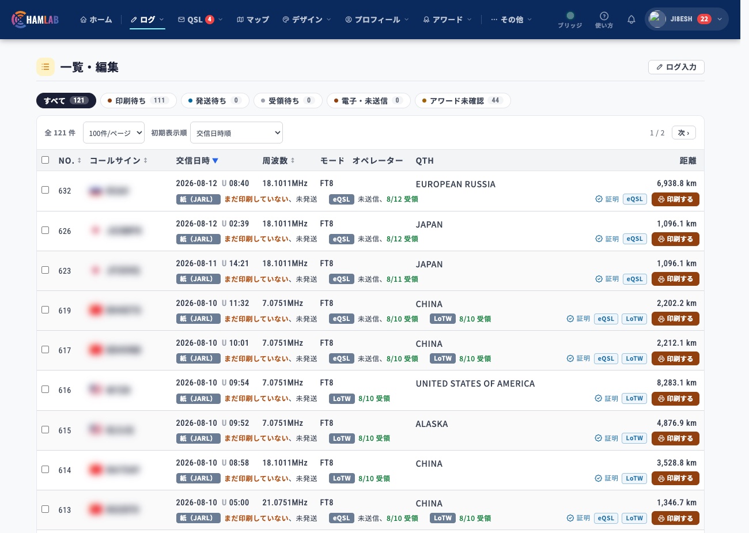This screenshot has width=749, height=533.
Task: Check the box for log 613
Action: 46,509
